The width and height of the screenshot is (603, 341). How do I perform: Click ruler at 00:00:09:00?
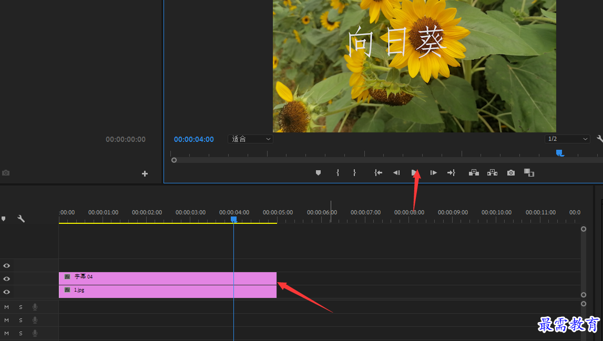click(453, 212)
